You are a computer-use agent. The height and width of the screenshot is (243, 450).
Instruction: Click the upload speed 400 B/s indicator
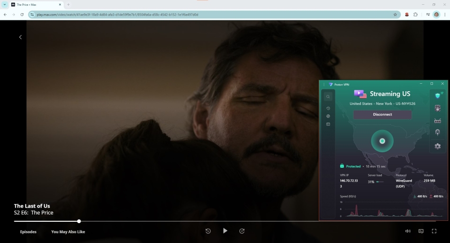437,196
